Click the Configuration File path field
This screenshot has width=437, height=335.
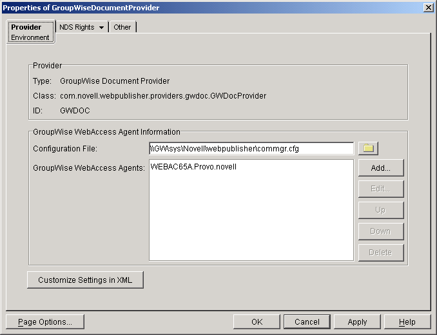click(251, 148)
